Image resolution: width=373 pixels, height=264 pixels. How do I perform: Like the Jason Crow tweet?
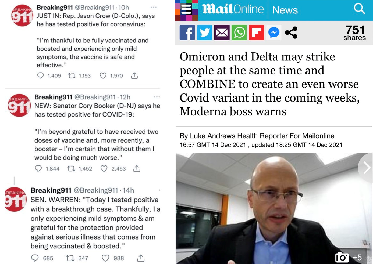click(103, 76)
